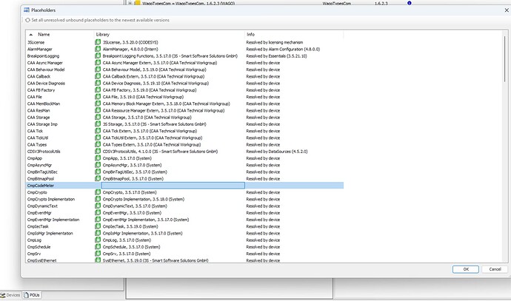Image resolution: width=511 pixels, height=301 pixels.
Task: Click the CAA Tick Extern library icon
Action: pyautogui.click(x=98, y=131)
